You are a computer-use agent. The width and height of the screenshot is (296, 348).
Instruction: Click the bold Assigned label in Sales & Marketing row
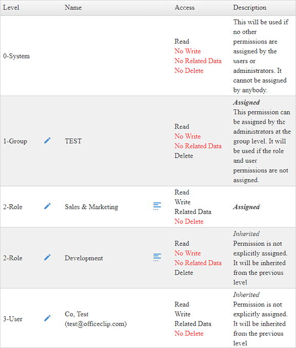246,207
